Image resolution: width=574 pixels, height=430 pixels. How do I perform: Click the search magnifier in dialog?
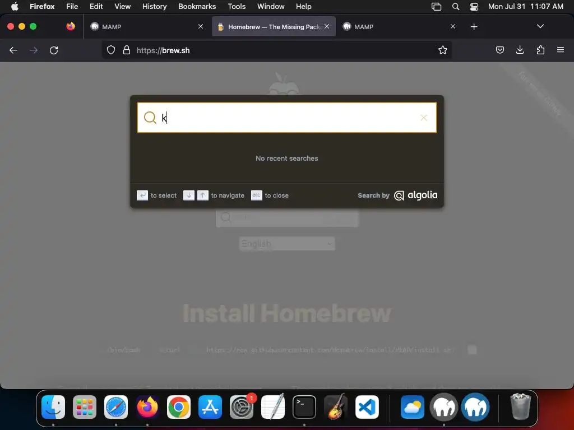[150, 118]
